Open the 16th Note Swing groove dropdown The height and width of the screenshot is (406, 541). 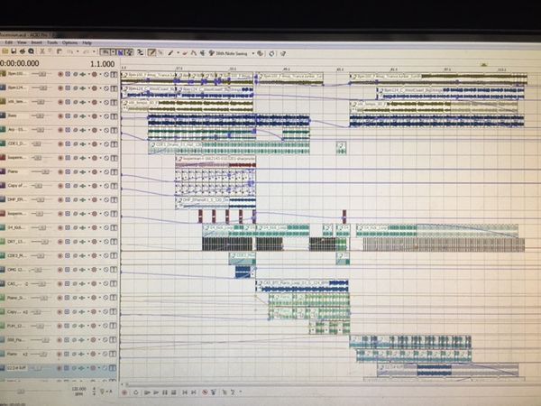pyautogui.click(x=253, y=52)
